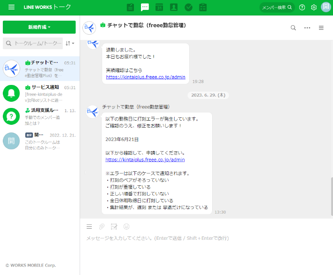Screen dimensions: 333x275
Task: Click the bot avatar beside the error message
Action: coord(93,112)
